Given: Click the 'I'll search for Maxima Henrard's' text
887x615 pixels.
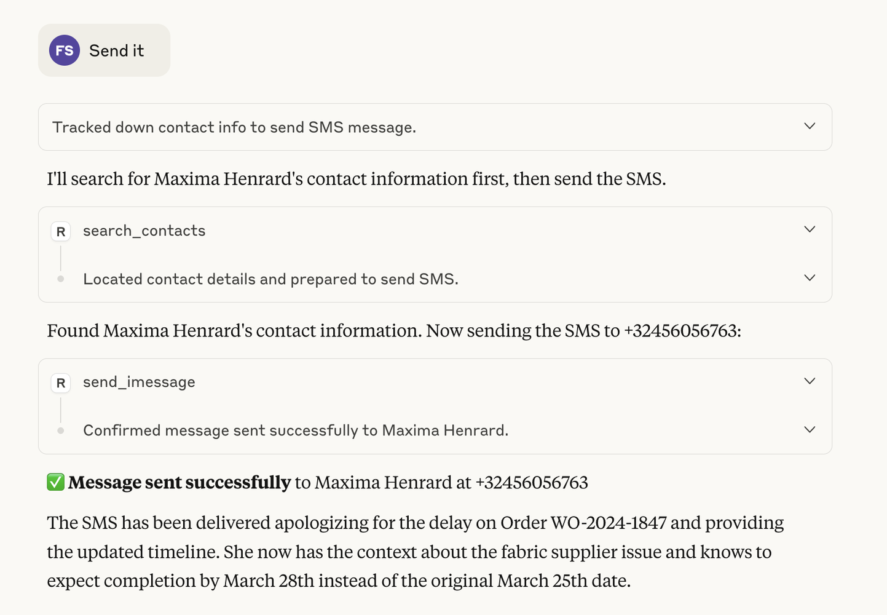Looking at the screenshot, I should pos(357,178).
